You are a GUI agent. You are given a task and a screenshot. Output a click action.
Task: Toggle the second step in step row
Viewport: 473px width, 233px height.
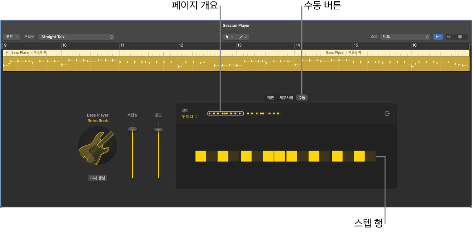[x=212, y=156]
